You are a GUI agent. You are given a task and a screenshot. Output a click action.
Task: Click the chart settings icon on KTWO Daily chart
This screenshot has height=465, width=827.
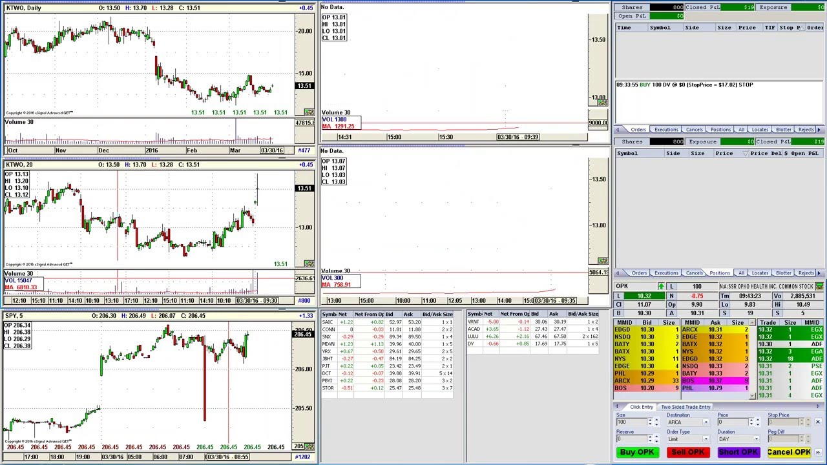point(309,112)
